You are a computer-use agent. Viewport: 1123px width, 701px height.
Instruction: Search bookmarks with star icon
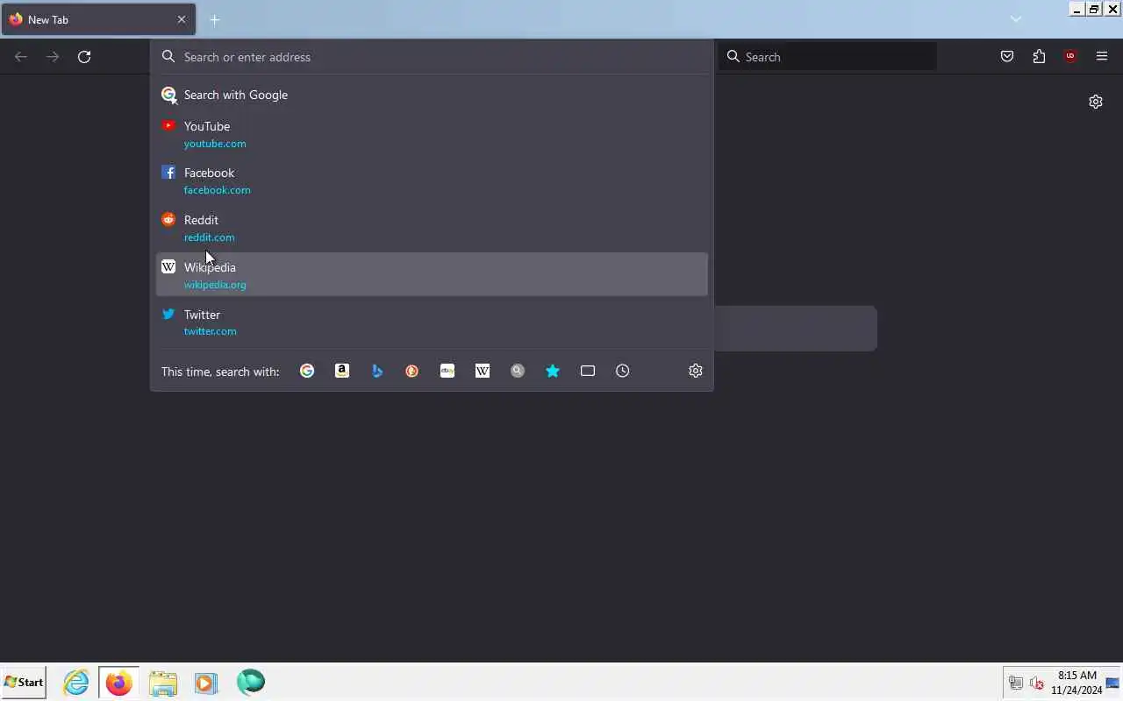[x=553, y=371]
